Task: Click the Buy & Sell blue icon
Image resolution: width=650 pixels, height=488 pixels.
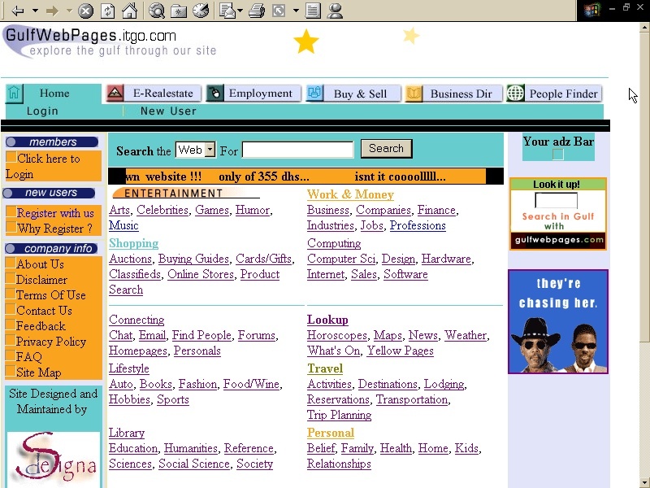Action: (x=314, y=93)
